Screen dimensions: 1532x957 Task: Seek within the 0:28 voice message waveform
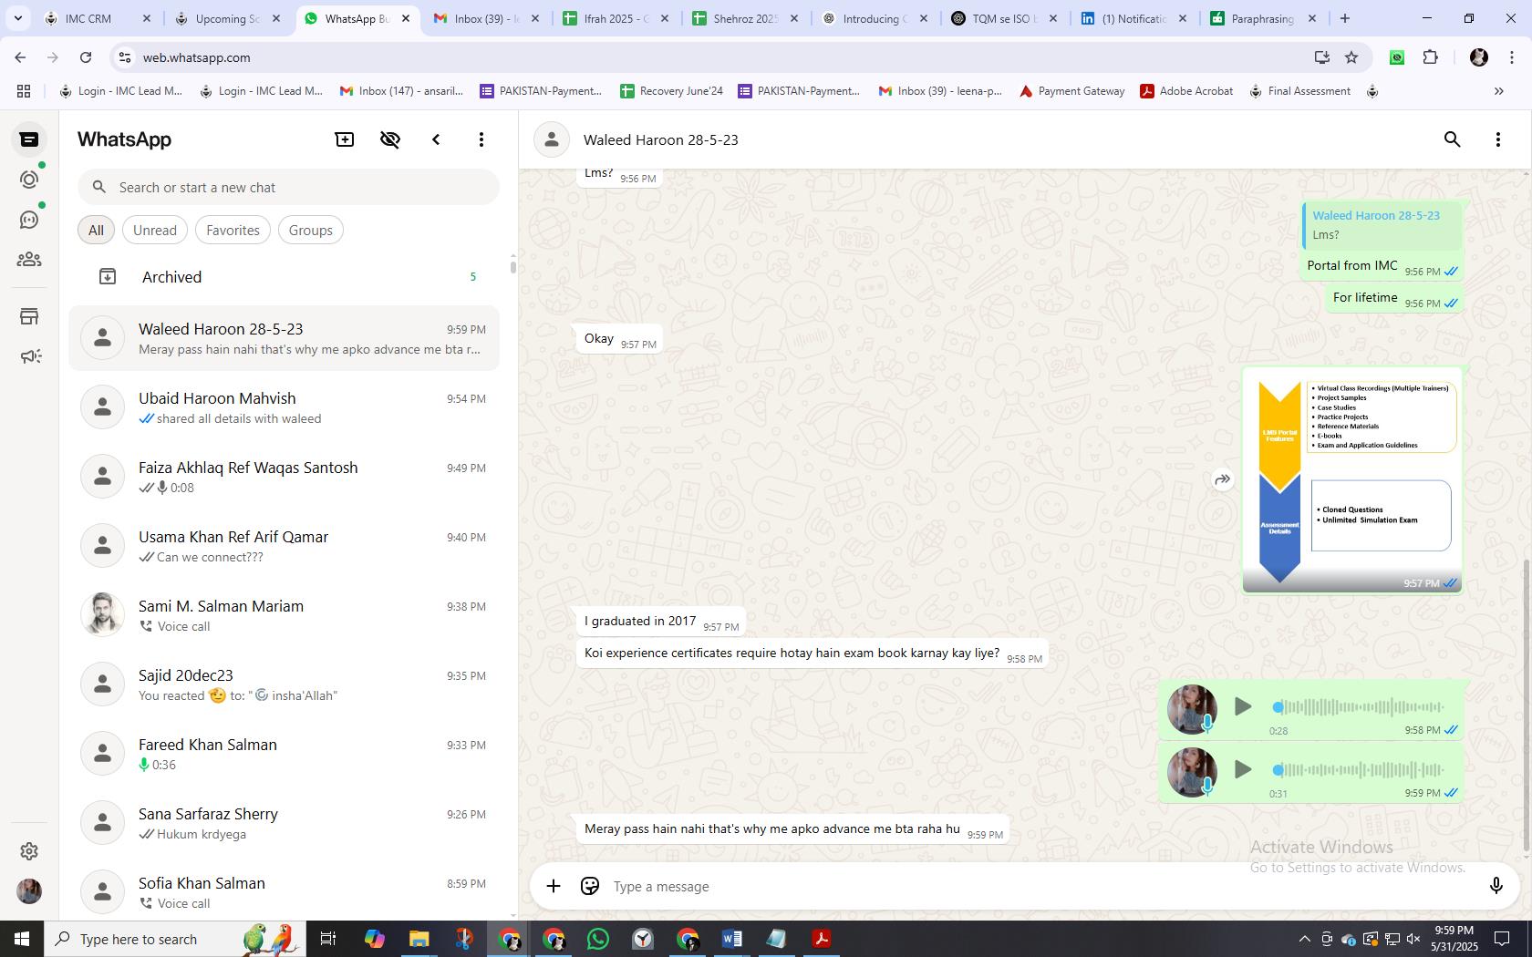[x=1361, y=706]
